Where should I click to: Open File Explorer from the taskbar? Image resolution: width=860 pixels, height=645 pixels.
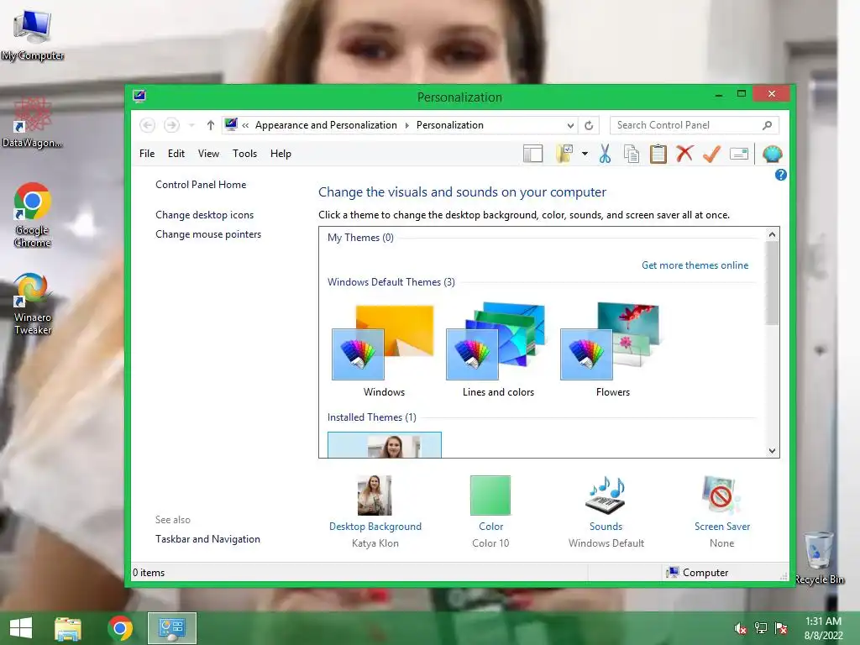68,628
